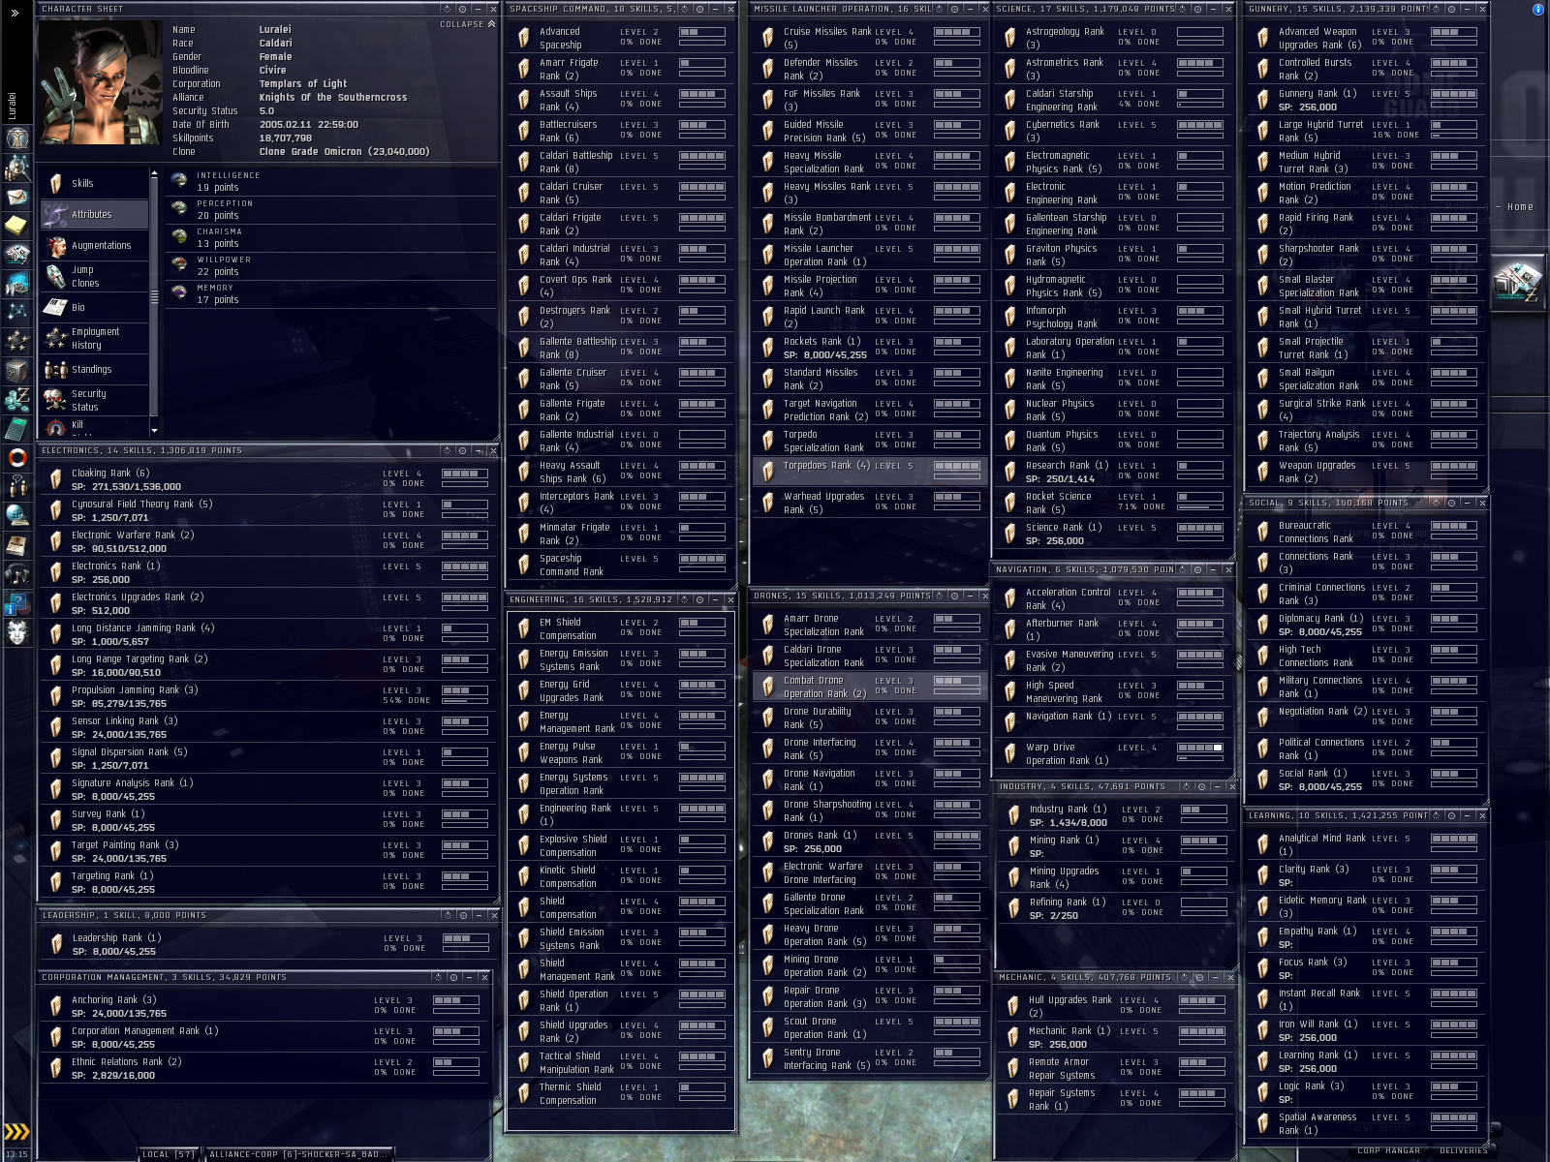Collapse the character sheet header section
The image size is (1550, 1162).
[468, 24]
